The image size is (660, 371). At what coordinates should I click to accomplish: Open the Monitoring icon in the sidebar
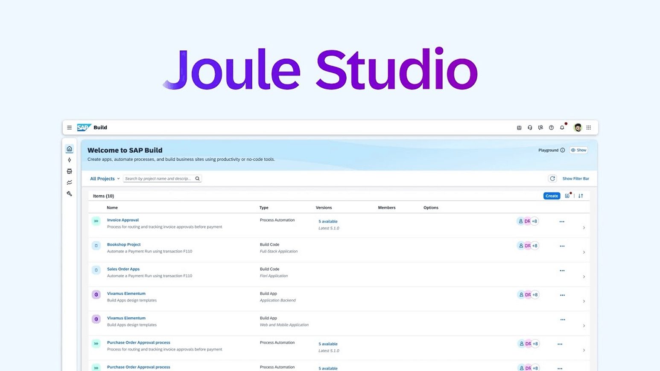[69, 182]
